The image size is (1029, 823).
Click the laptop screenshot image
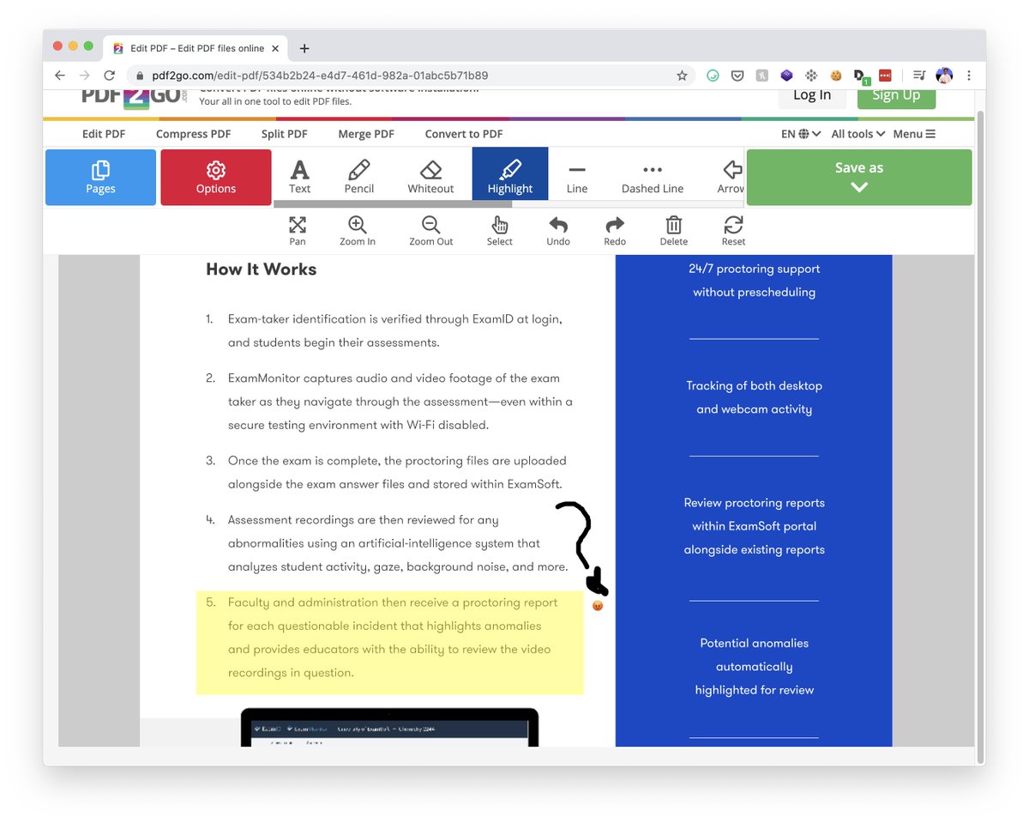click(x=389, y=727)
